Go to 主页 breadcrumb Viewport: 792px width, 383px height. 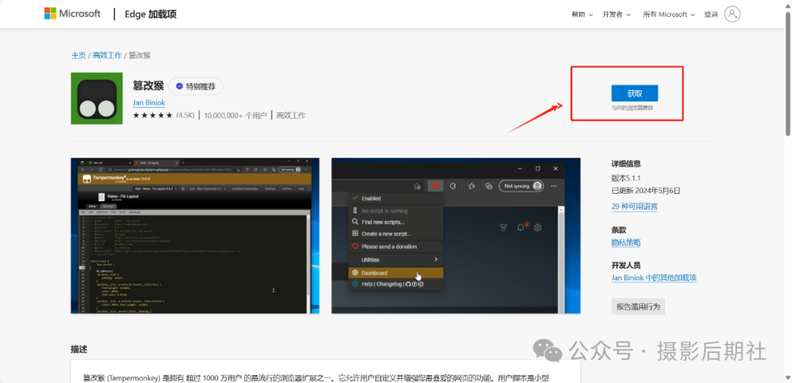[x=78, y=55]
